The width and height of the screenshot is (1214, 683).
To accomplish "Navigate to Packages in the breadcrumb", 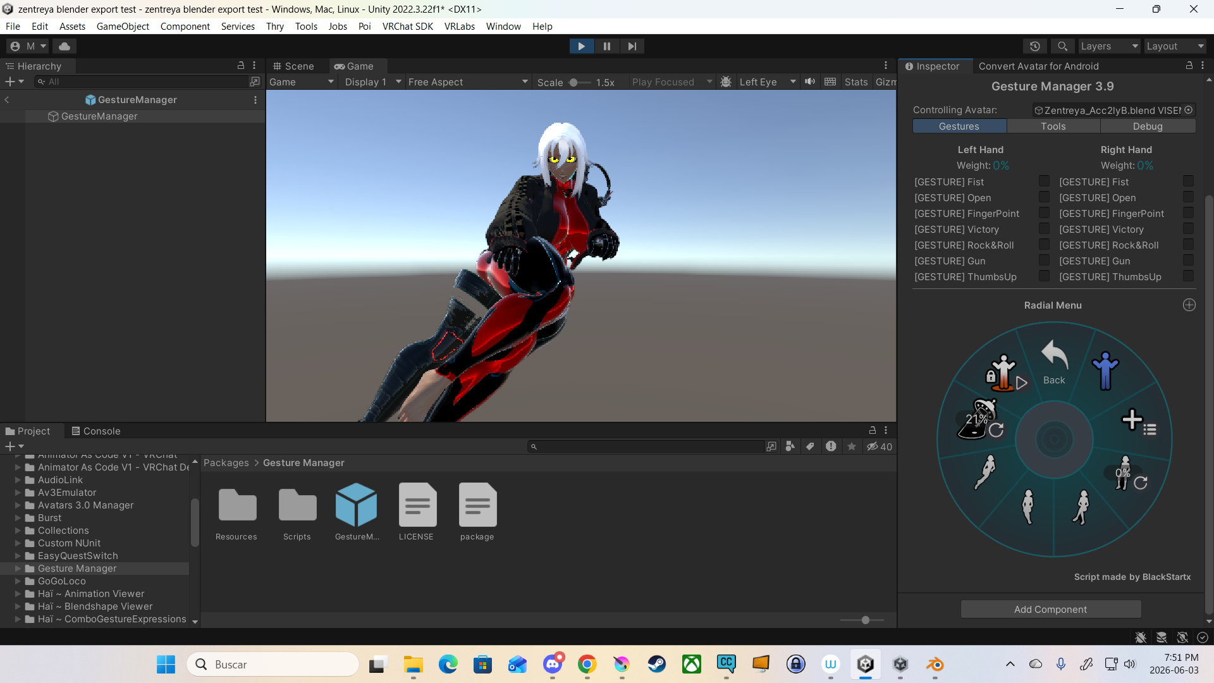I will [x=226, y=463].
